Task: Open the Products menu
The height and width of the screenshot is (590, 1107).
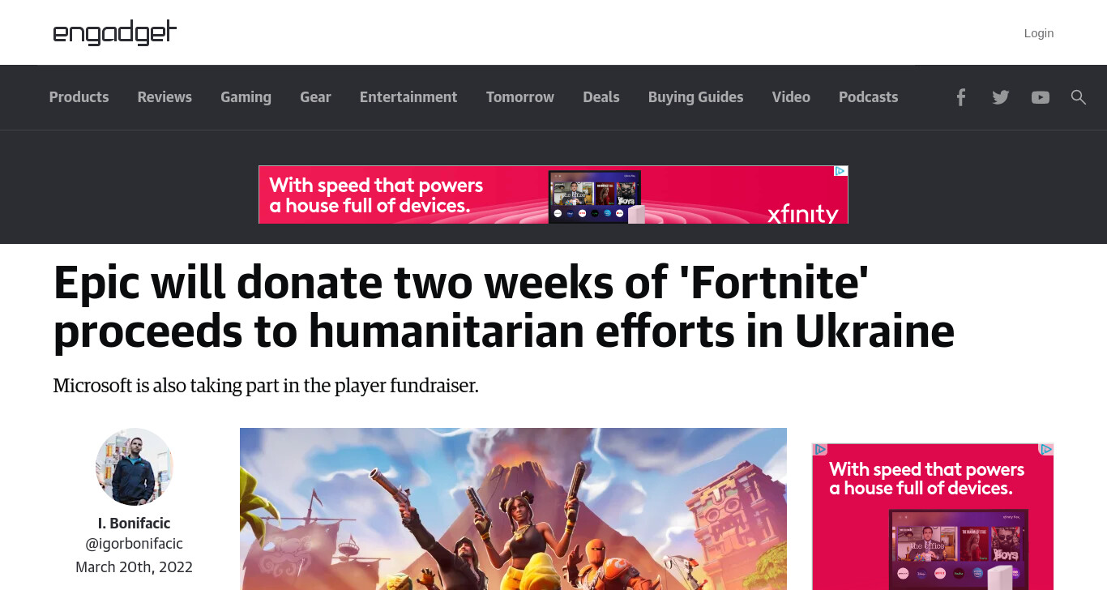Action: point(79,97)
